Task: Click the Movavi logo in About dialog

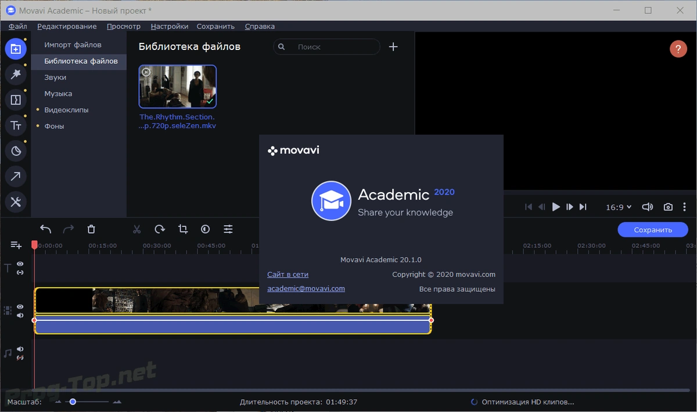Action: click(x=293, y=150)
